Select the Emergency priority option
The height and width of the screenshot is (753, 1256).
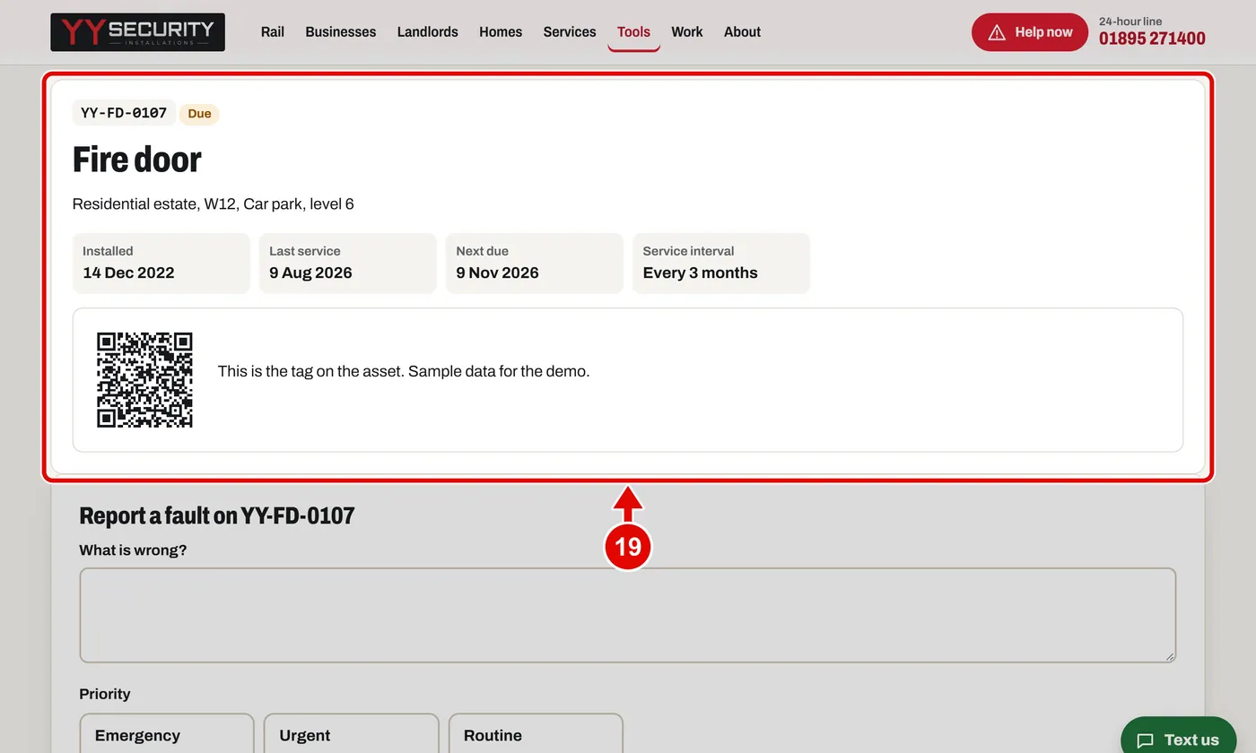pyautogui.click(x=167, y=734)
